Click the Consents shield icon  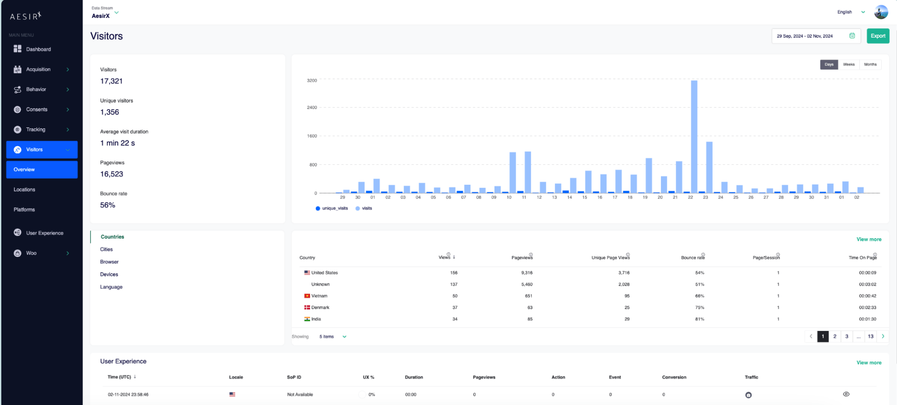tap(17, 109)
